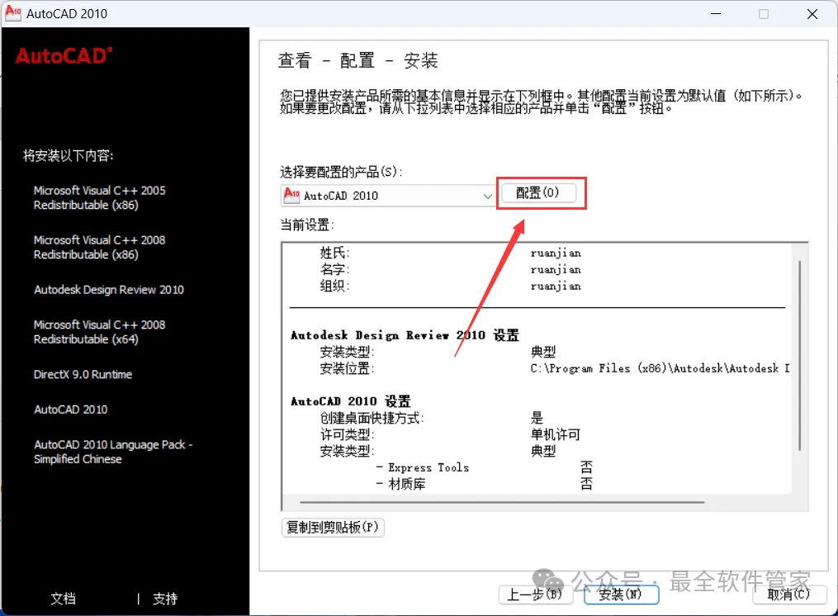838x616 pixels.
Task: Click the 姓氏 last name row
Action: point(450,253)
